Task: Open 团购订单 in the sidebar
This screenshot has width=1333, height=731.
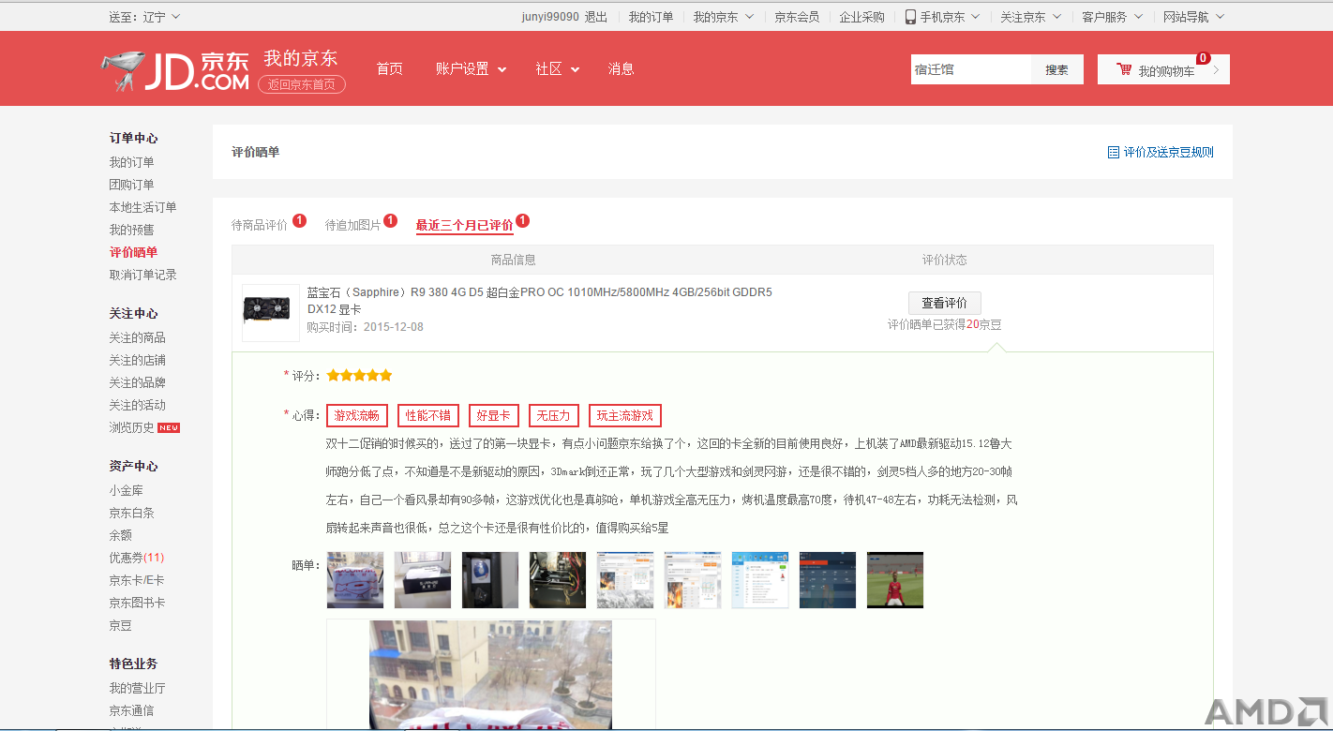Action: coord(131,185)
